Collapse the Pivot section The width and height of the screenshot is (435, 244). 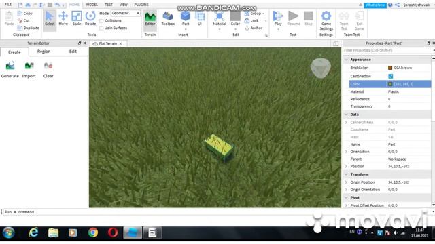(346, 197)
